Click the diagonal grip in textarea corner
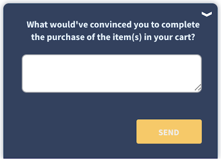This screenshot has height=162, width=221. pos(198,87)
